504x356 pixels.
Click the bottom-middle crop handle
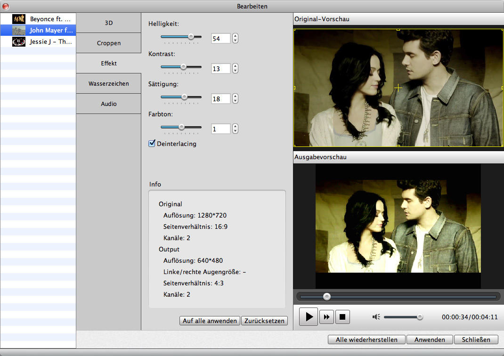tap(398, 146)
